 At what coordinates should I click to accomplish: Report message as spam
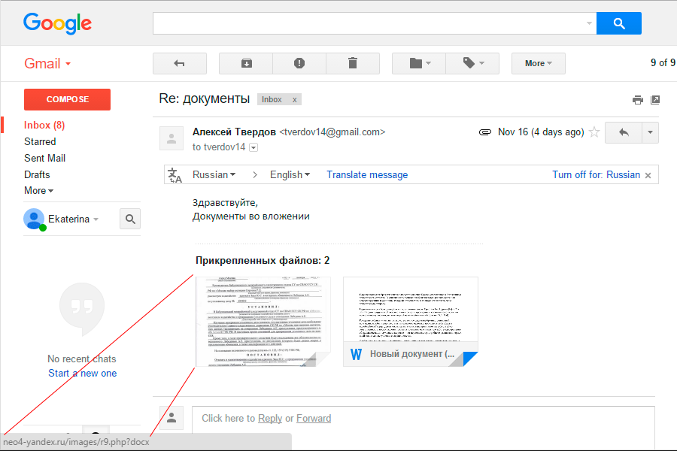coord(299,63)
